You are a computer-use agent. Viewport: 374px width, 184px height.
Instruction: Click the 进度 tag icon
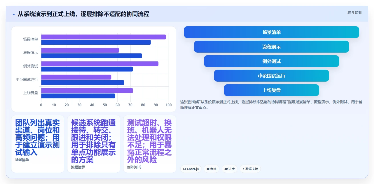pos(226,169)
